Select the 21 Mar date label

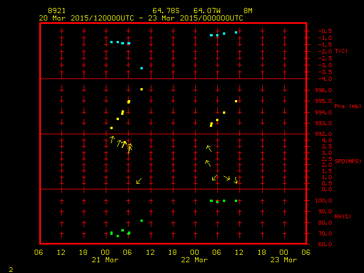click(x=106, y=260)
